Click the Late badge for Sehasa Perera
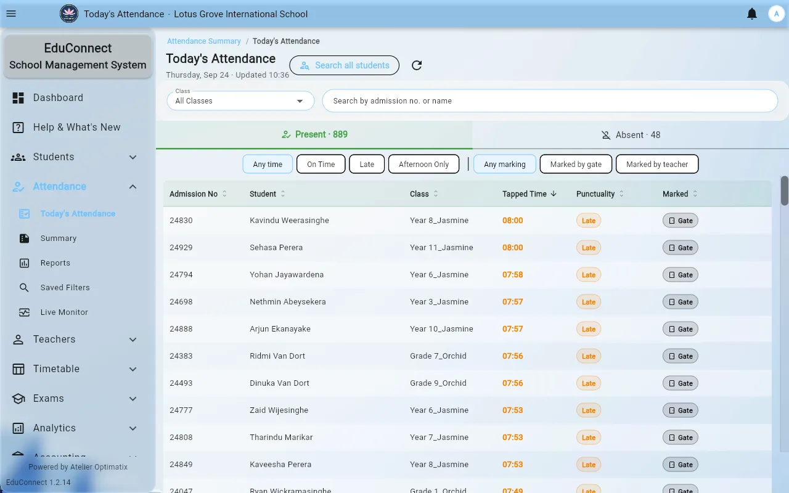 click(589, 248)
